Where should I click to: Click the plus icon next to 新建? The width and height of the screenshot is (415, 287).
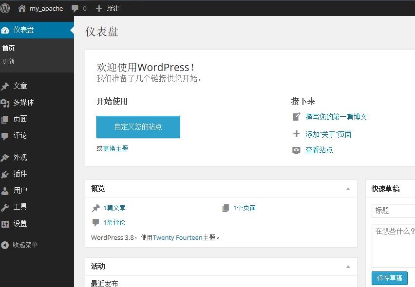[99, 8]
